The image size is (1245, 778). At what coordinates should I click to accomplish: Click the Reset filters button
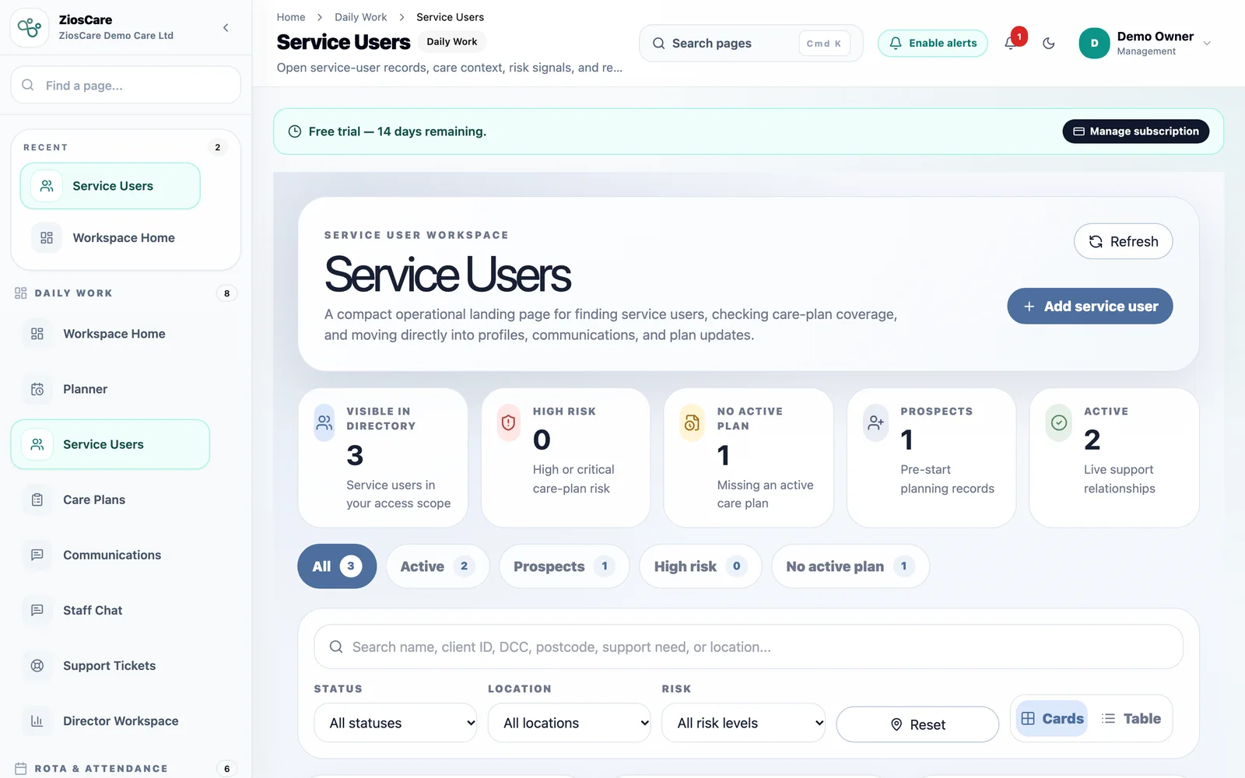point(917,724)
